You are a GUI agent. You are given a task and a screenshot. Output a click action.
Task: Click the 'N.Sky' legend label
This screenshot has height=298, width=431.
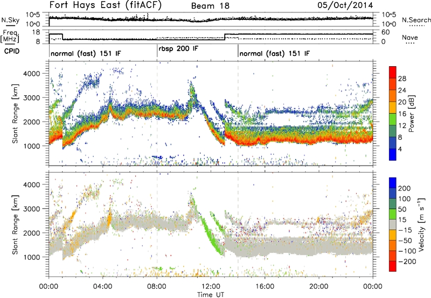click(x=10, y=20)
